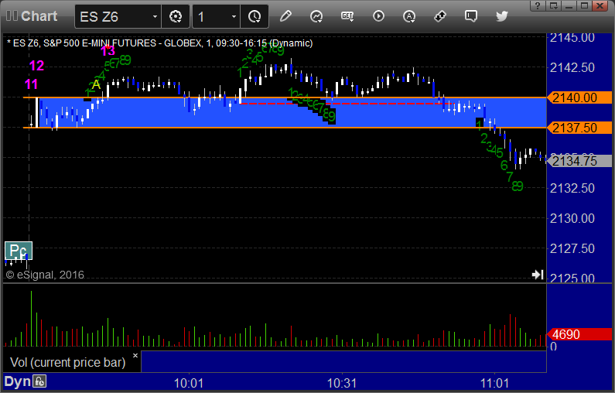Click the 10:31 time axis label
This screenshot has width=615, height=393.
pyautogui.click(x=342, y=383)
